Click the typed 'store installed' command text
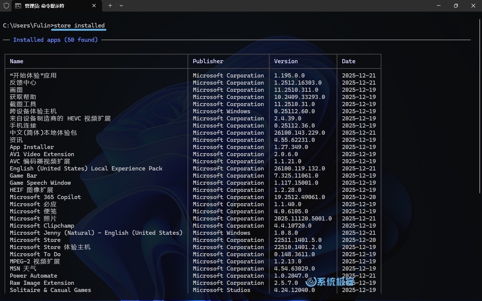This screenshot has width=482, height=301. click(79, 26)
